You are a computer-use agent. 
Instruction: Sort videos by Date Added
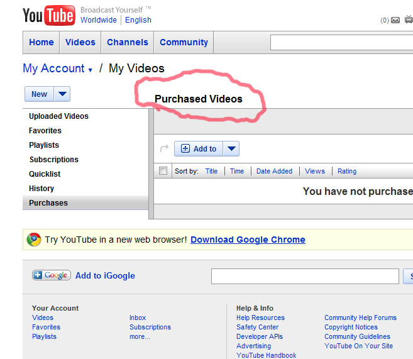pos(275,171)
